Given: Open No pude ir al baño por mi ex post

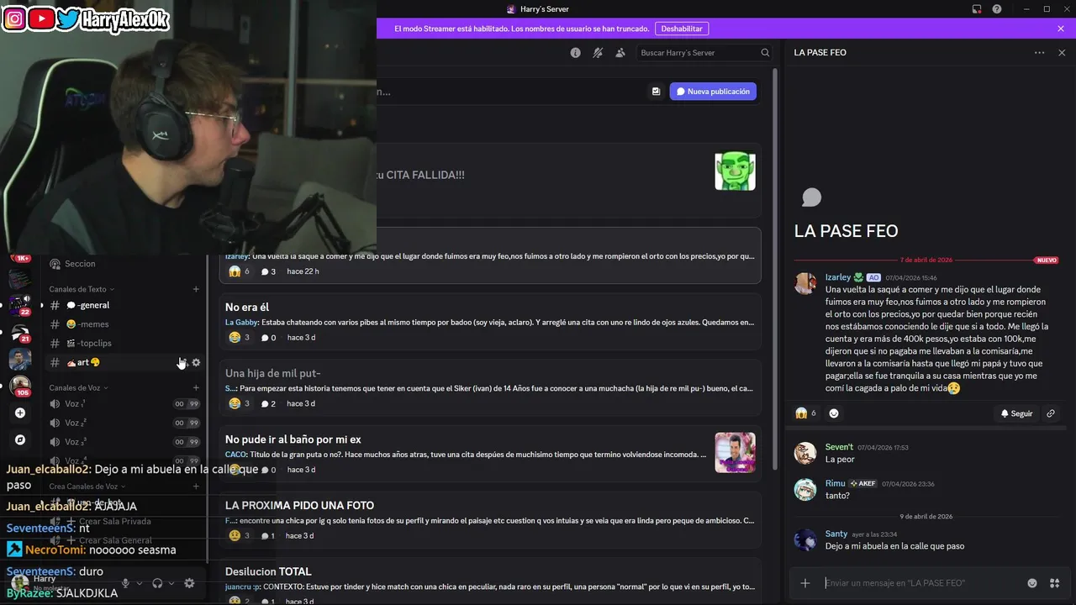Looking at the screenshot, I should (x=490, y=454).
